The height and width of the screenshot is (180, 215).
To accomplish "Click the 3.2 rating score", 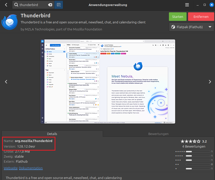I will 204,141.
